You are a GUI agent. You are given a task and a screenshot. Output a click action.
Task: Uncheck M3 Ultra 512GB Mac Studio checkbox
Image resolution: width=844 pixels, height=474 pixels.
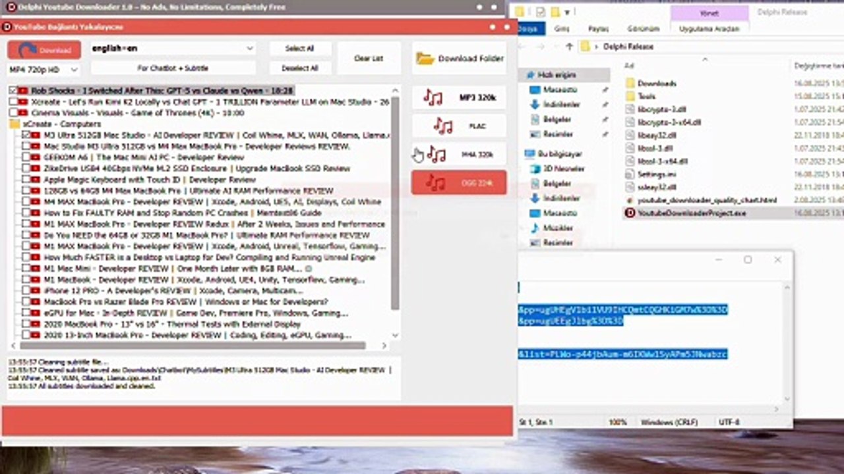click(x=26, y=135)
